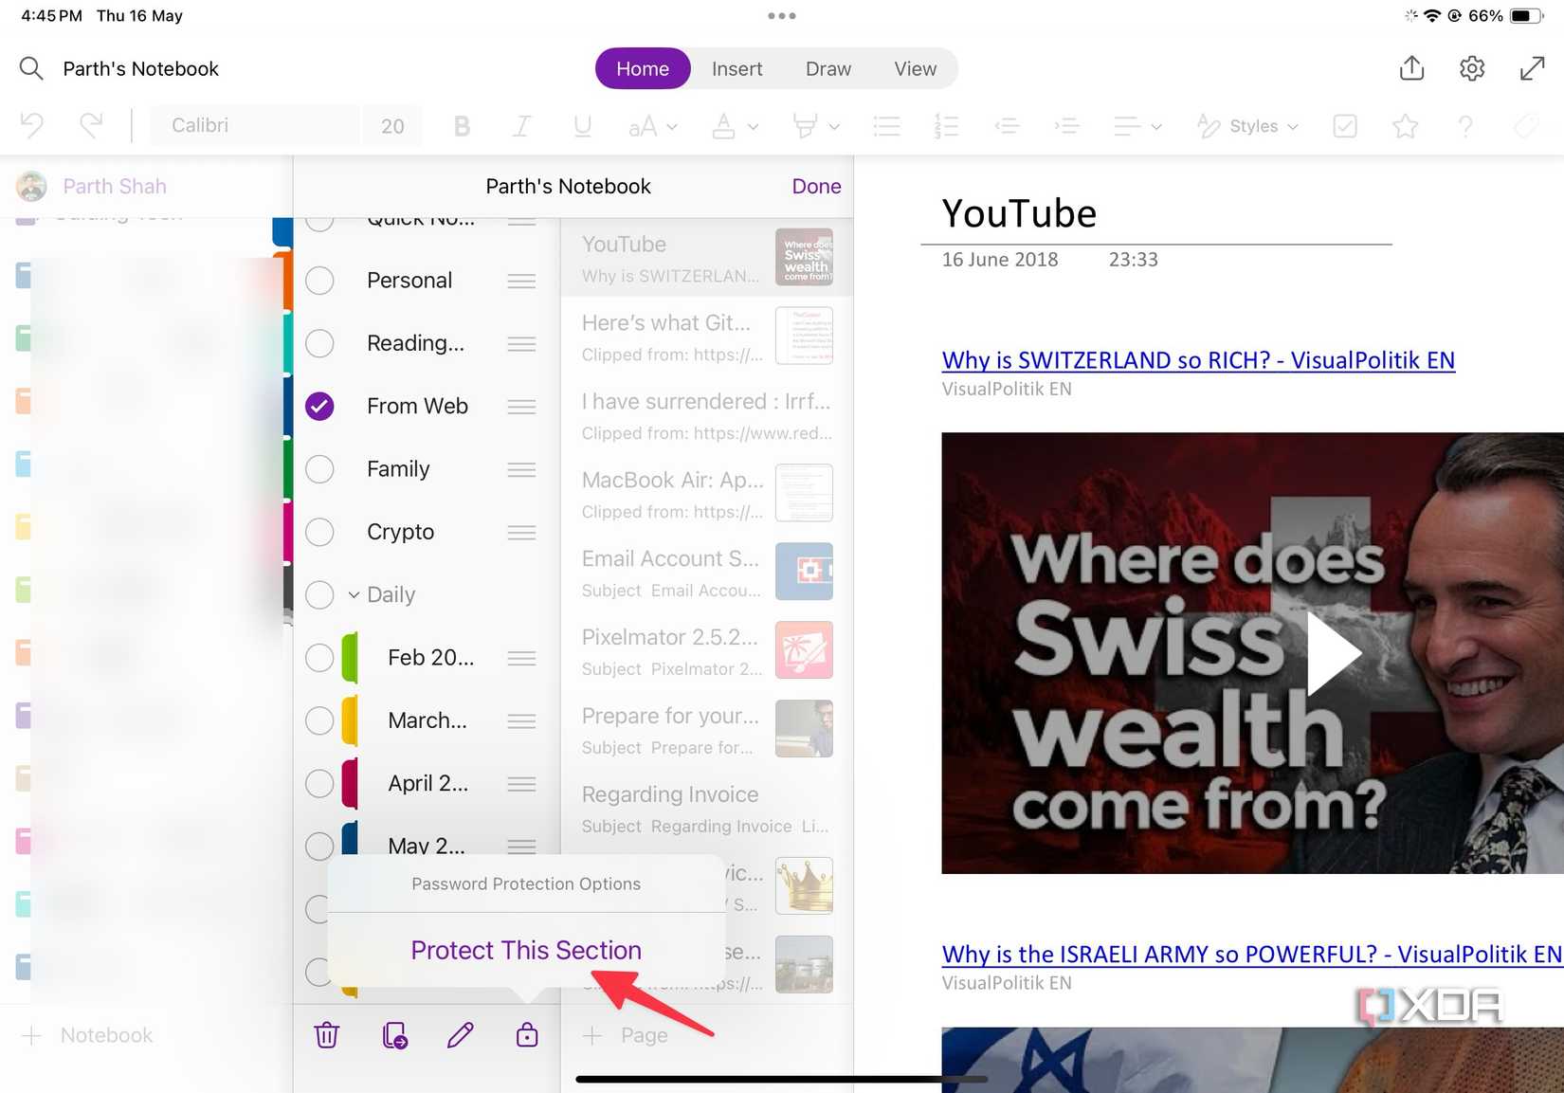Insert a bulleted list

tap(886, 126)
